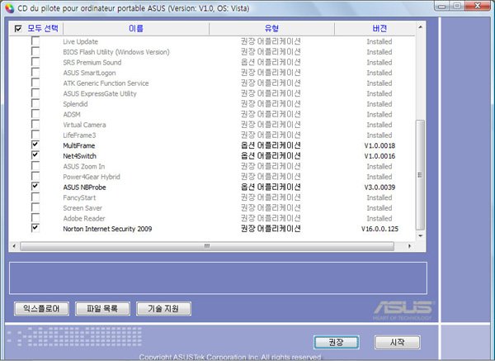Check the SRS Premium Sound checkbox

pos(35,62)
